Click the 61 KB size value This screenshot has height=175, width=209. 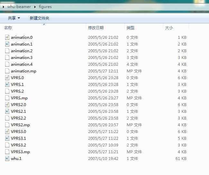tap(181, 159)
